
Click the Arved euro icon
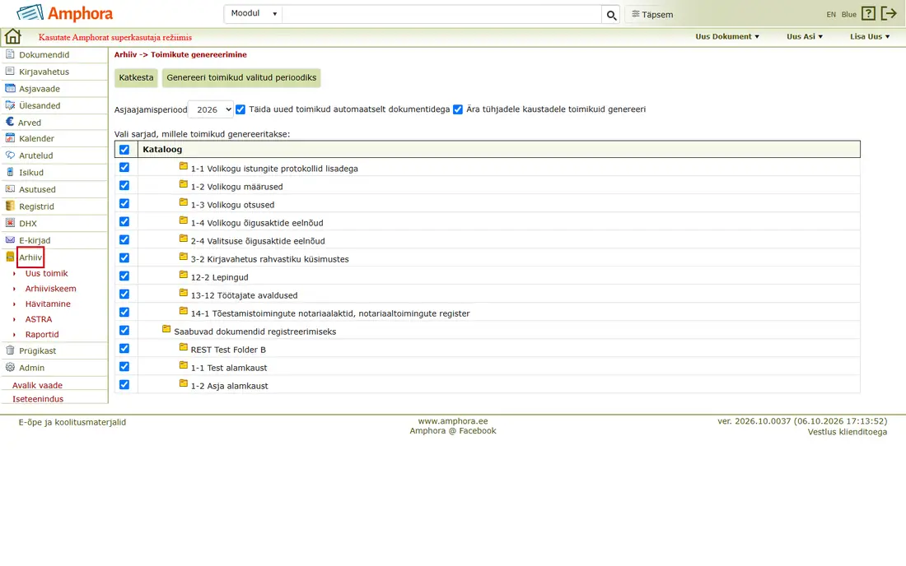pyautogui.click(x=10, y=122)
